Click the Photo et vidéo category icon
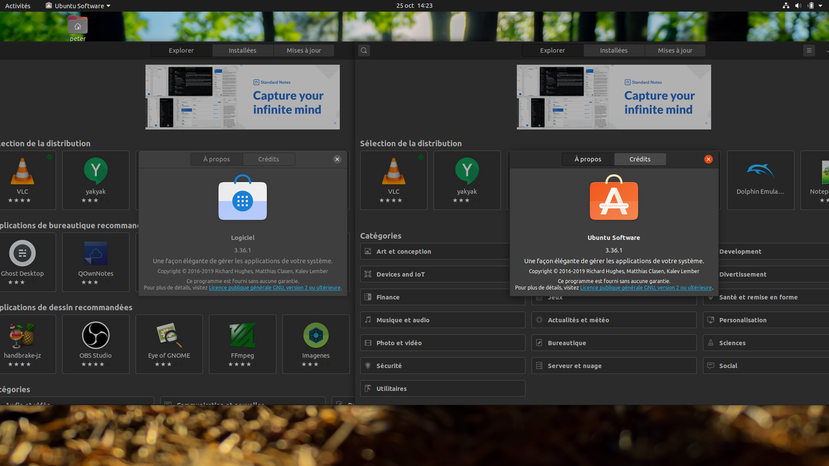Image resolution: width=829 pixels, height=466 pixels. click(369, 343)
